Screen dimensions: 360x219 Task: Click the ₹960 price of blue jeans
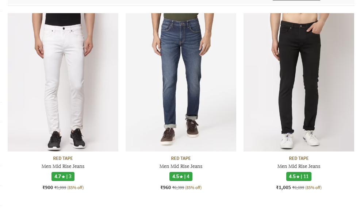[x=166, y=188]
